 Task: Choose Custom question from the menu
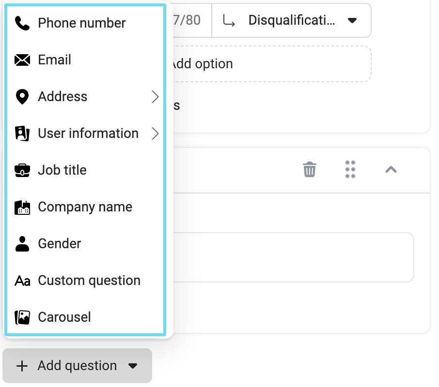[x=89, y=281]
